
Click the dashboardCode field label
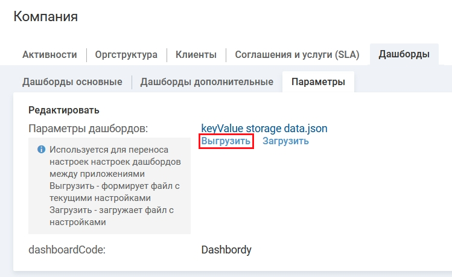point(67,249)
